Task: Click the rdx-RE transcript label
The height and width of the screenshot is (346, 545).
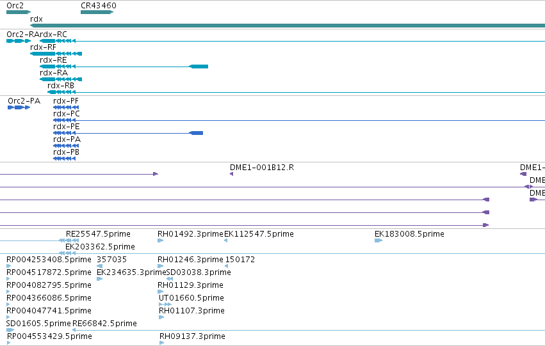Action: click(53, 60)
